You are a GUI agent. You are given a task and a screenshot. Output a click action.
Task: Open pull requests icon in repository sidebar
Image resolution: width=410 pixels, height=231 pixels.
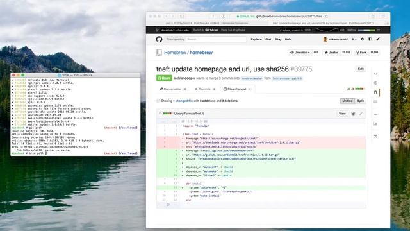(375, 92)
